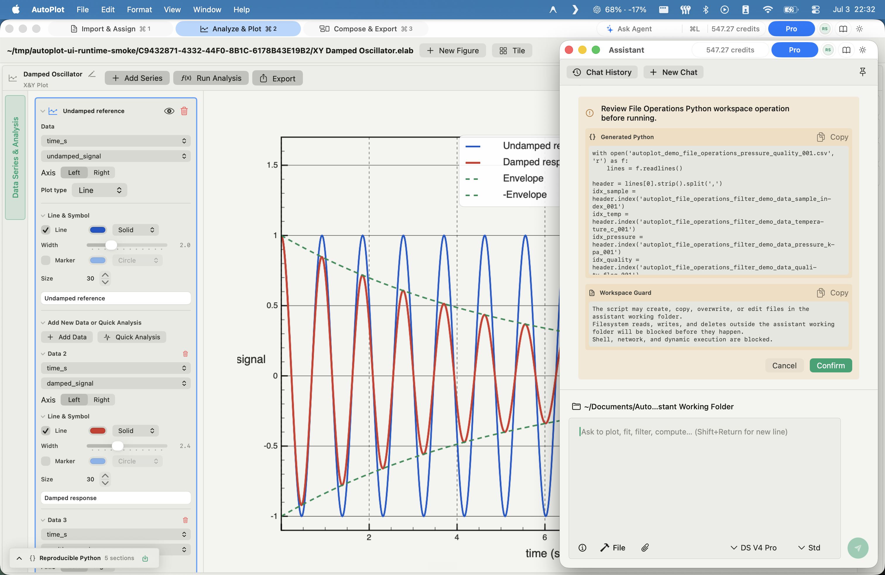Click the sun theme icon in main toolbar
This screenshot has width=885, height=575.
click(x=859, y=29)
